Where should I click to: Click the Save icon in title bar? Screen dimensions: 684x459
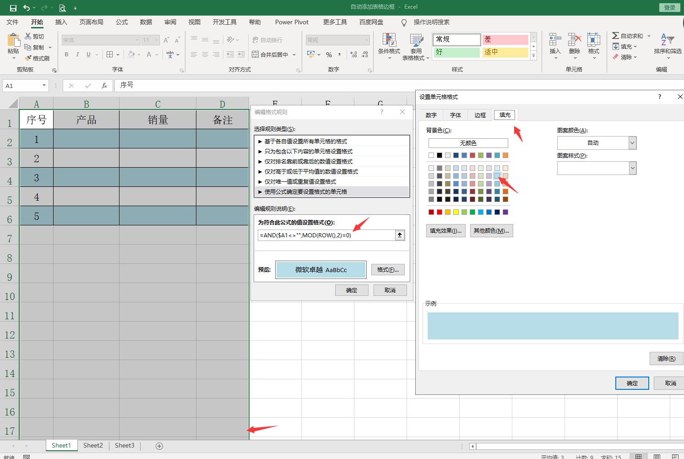click(13, 8)
